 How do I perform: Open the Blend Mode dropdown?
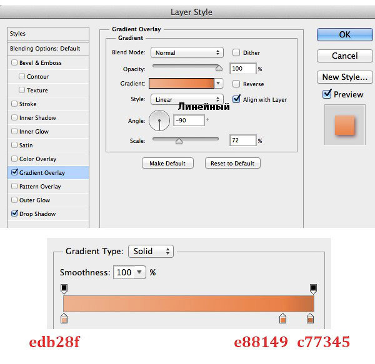coord(187,52)
